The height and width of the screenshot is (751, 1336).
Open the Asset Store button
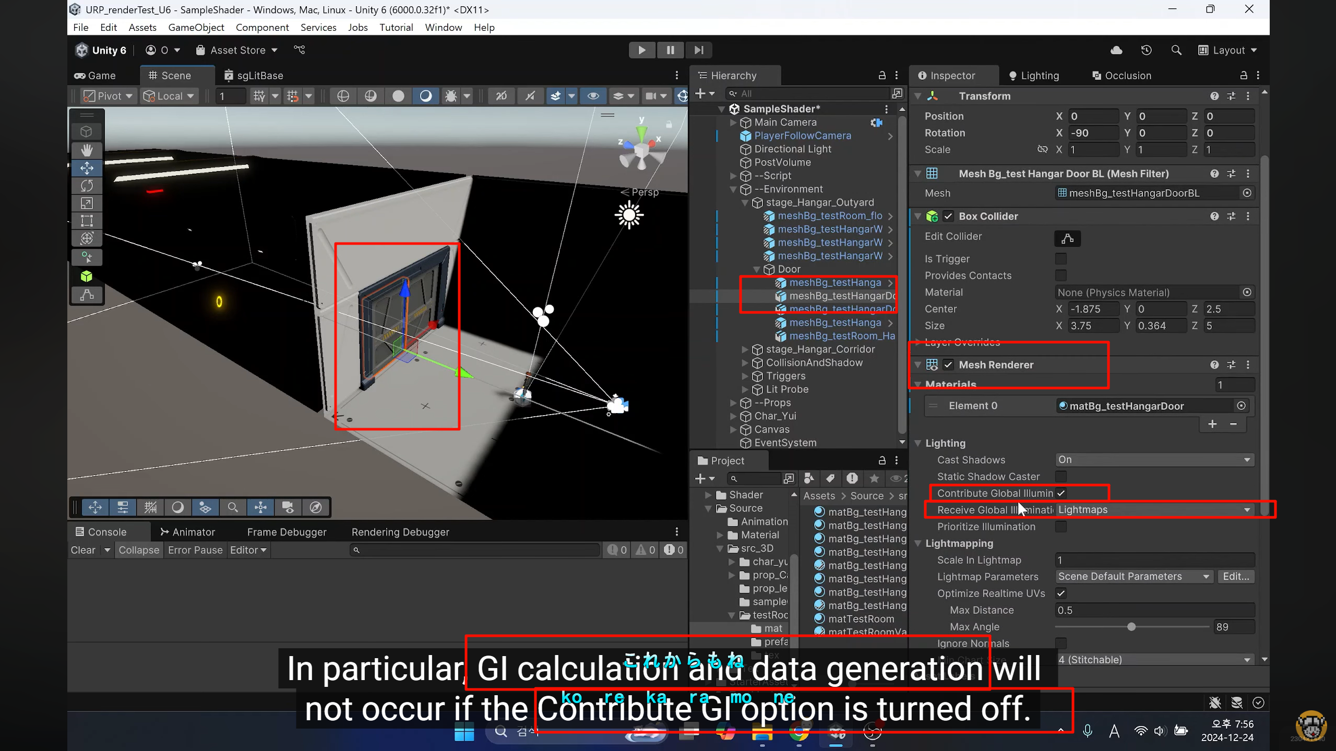(236, 50)
